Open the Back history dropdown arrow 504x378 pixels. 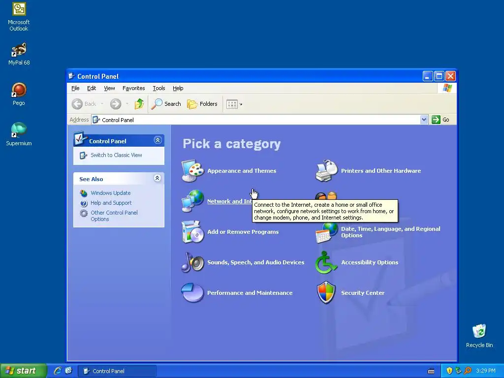102,104
